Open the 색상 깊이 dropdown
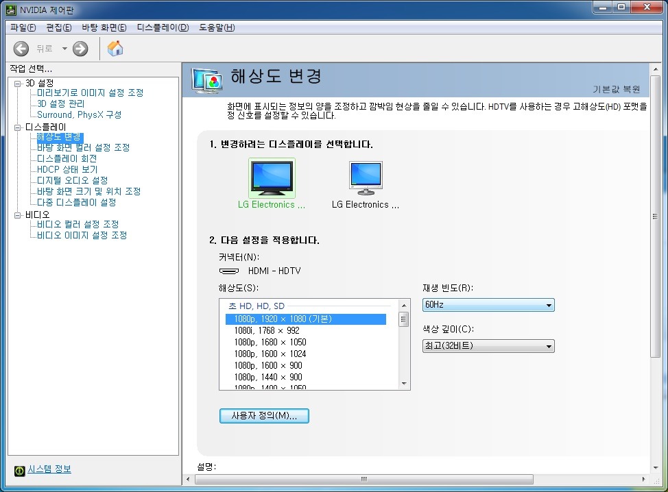Viewport: 668px width, 492px height. point(488,346)
